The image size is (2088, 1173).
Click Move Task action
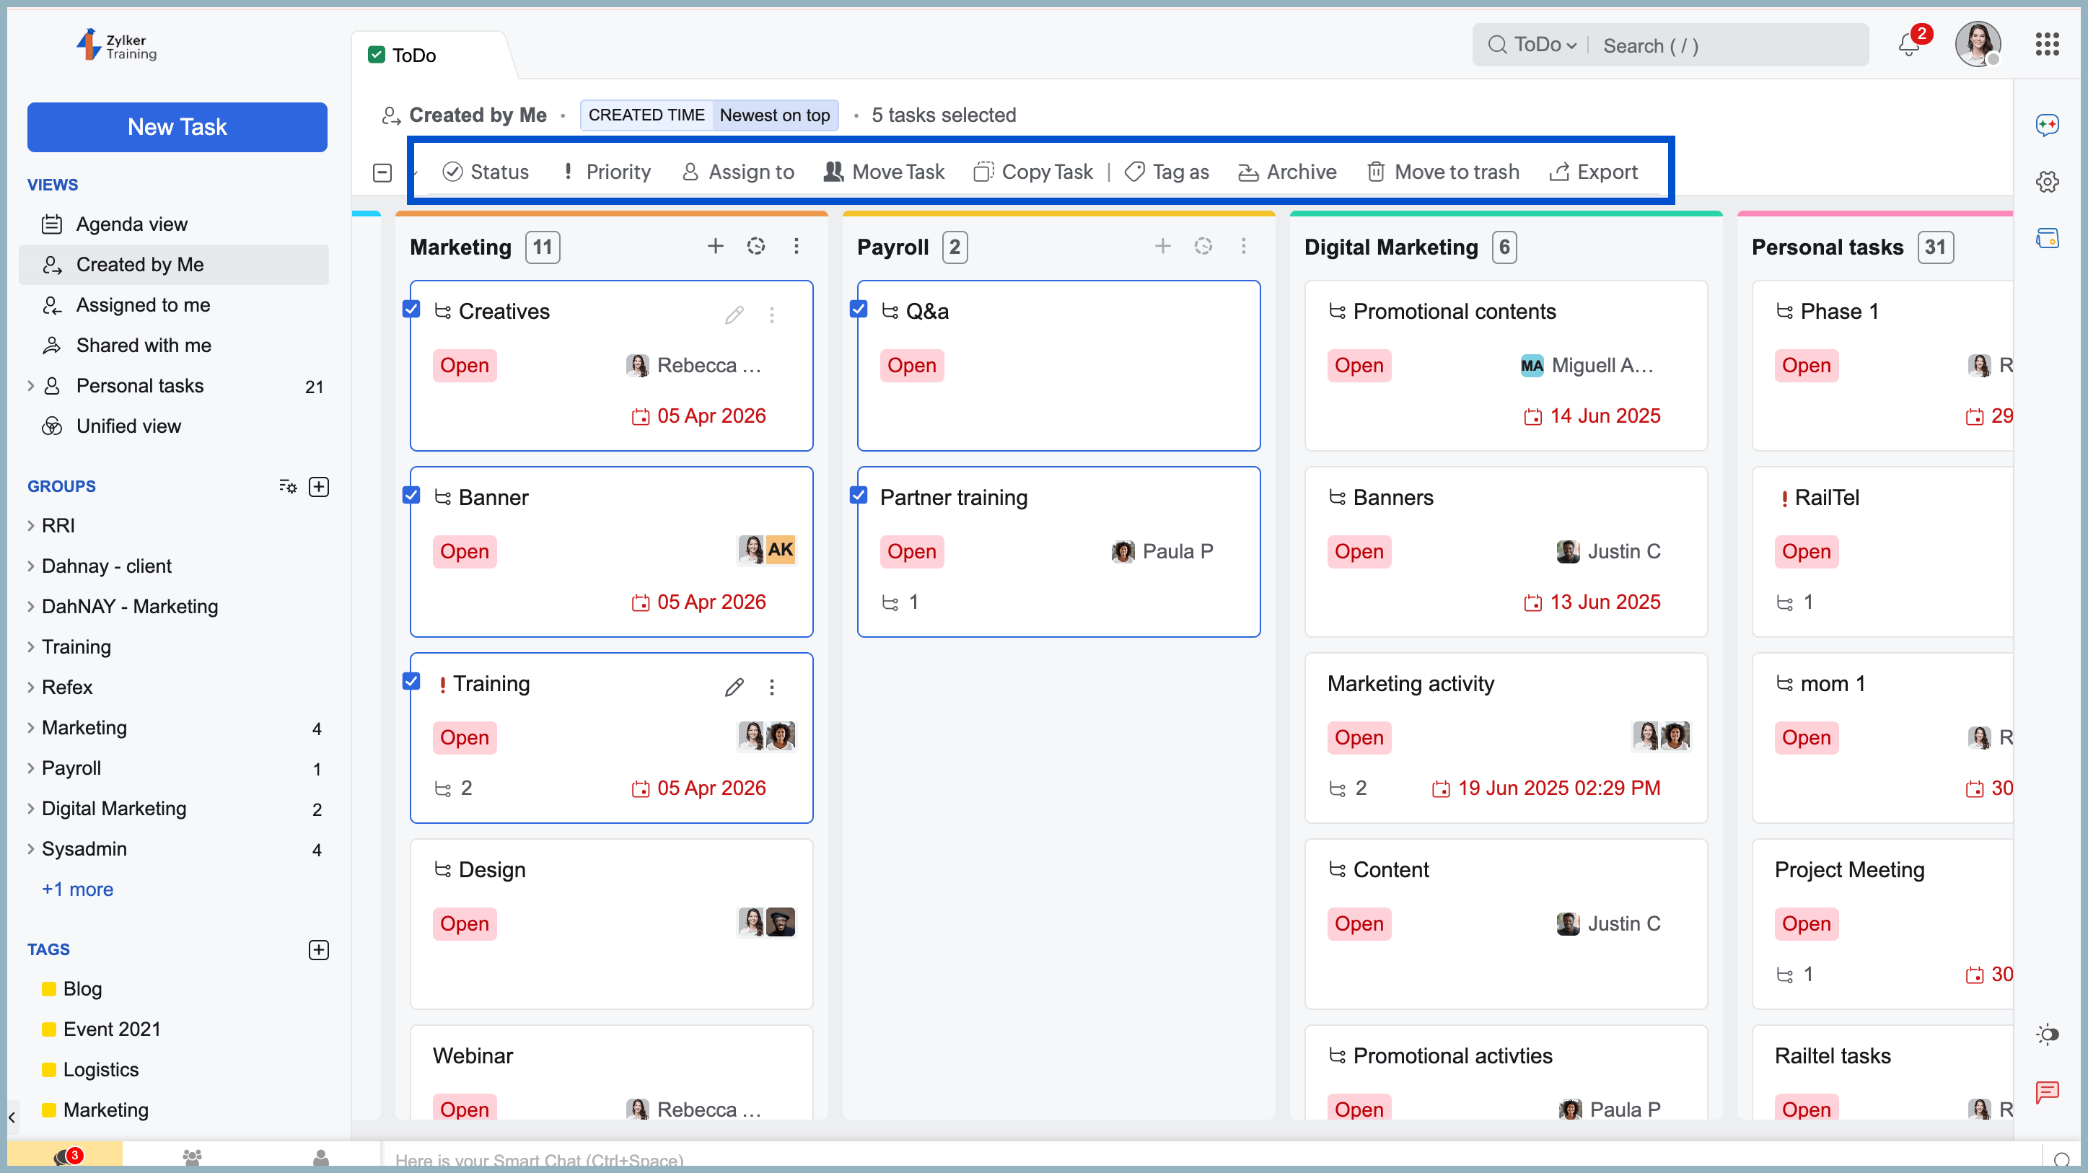[885, 172]
